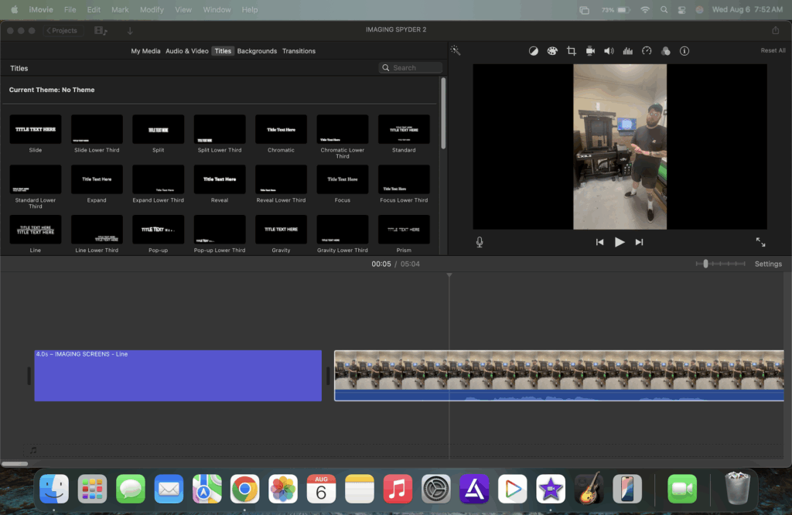
Task: Toggle the Auto Enhance magic wand
Action: click(x=456, y=50)
